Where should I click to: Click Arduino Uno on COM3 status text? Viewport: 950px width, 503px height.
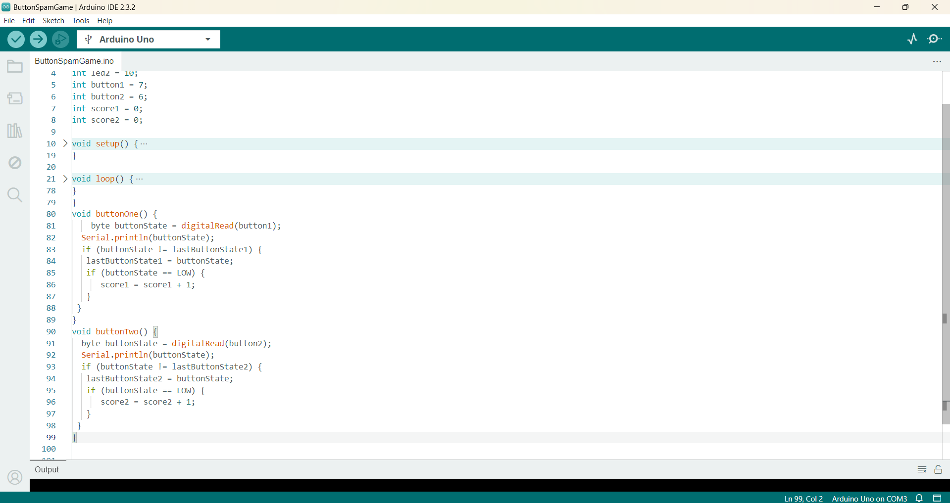869,499
